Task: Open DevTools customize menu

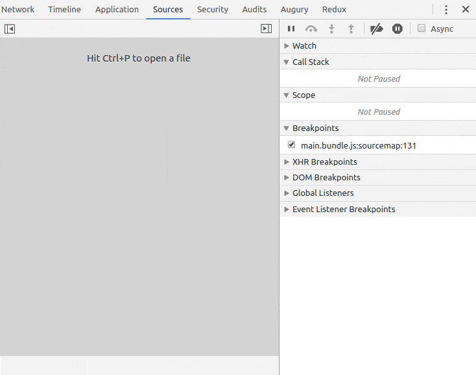Action: (446, 10)
